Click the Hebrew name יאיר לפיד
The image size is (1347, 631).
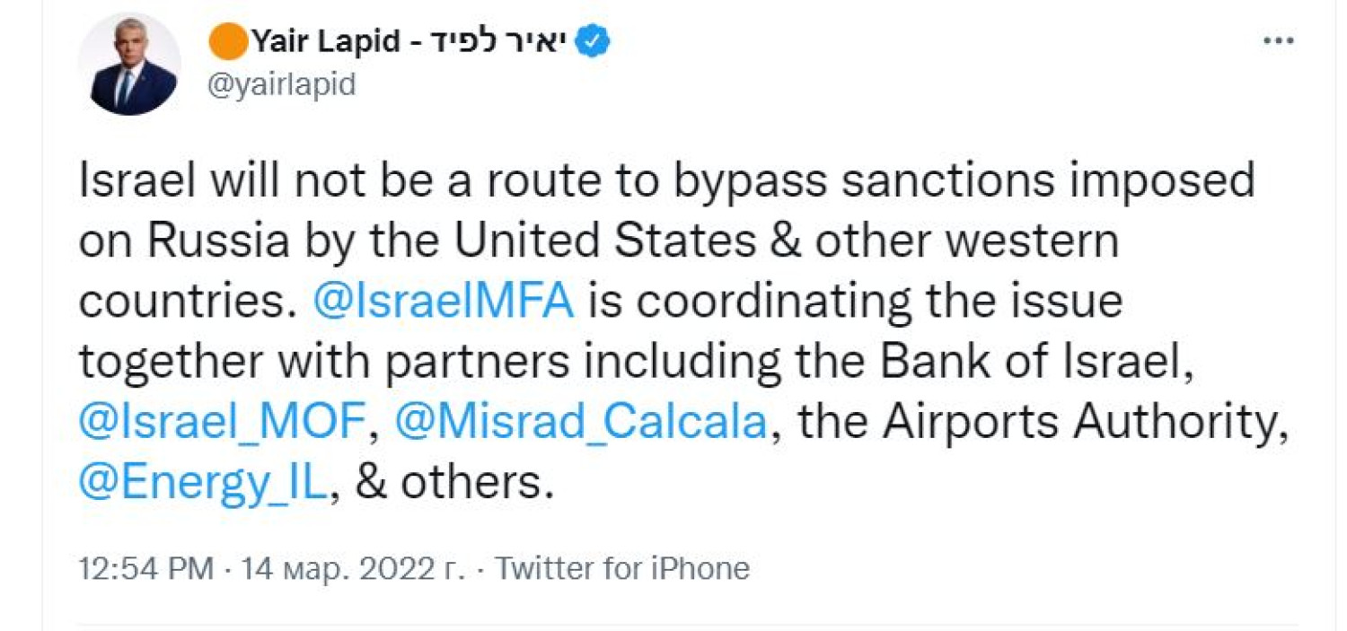click(486, 41)
